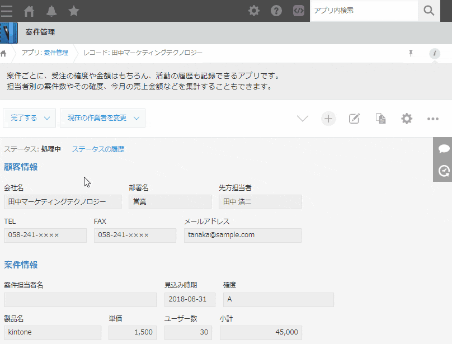Image resolution: width=452 pixels, height=344 pixels.
Task: Go to the portal home icon
Action: point(29,11)
